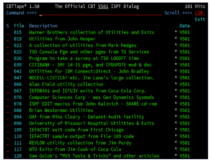Click the File column header
Screen dimensions: 211x160
coord(19,26)
